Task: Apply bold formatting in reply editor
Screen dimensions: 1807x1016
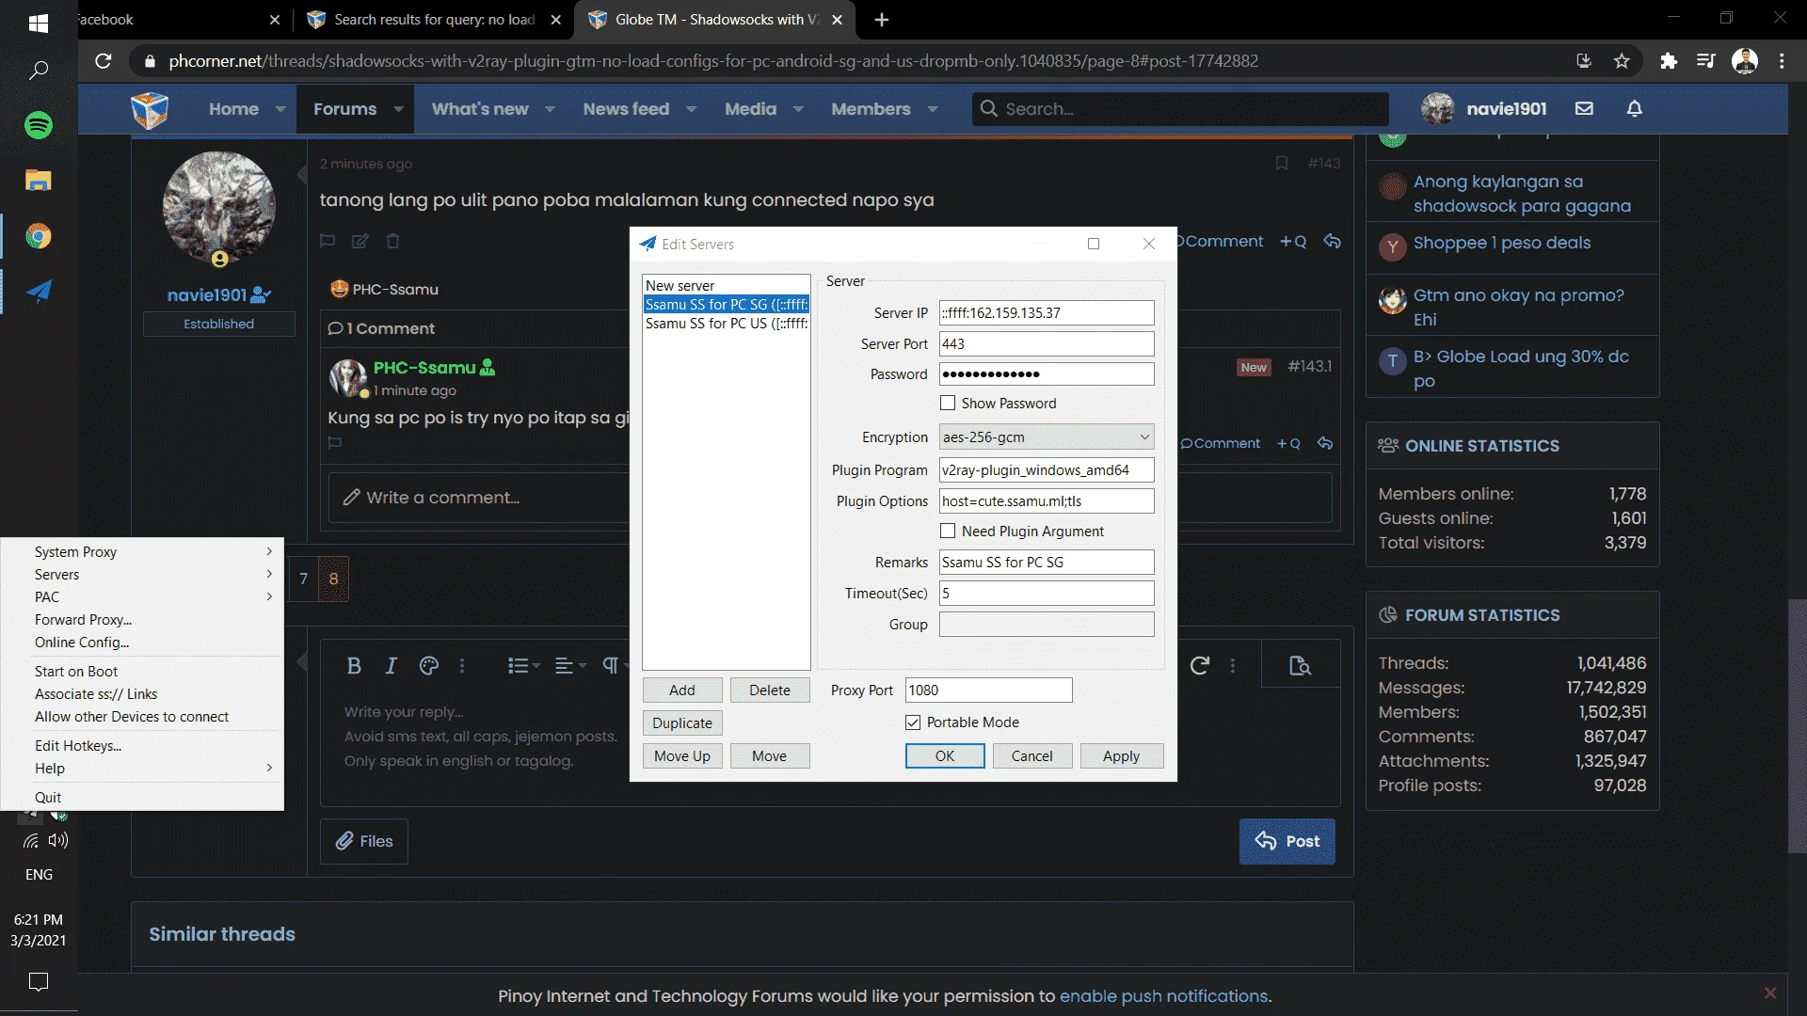Action: click(x=354, y=666)
